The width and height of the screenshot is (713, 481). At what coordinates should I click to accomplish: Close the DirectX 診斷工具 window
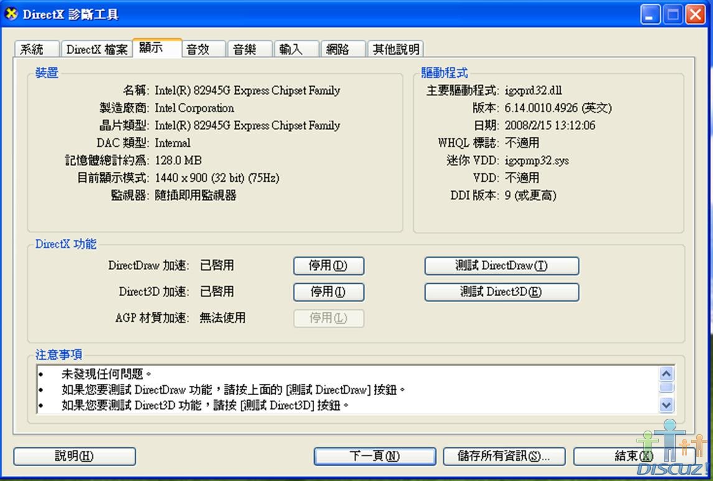click(x=696, y=14)
